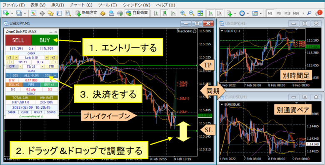Open the チャート (C) menu
This screenshot has height=165, width=325.
click(x=81, y=5)
